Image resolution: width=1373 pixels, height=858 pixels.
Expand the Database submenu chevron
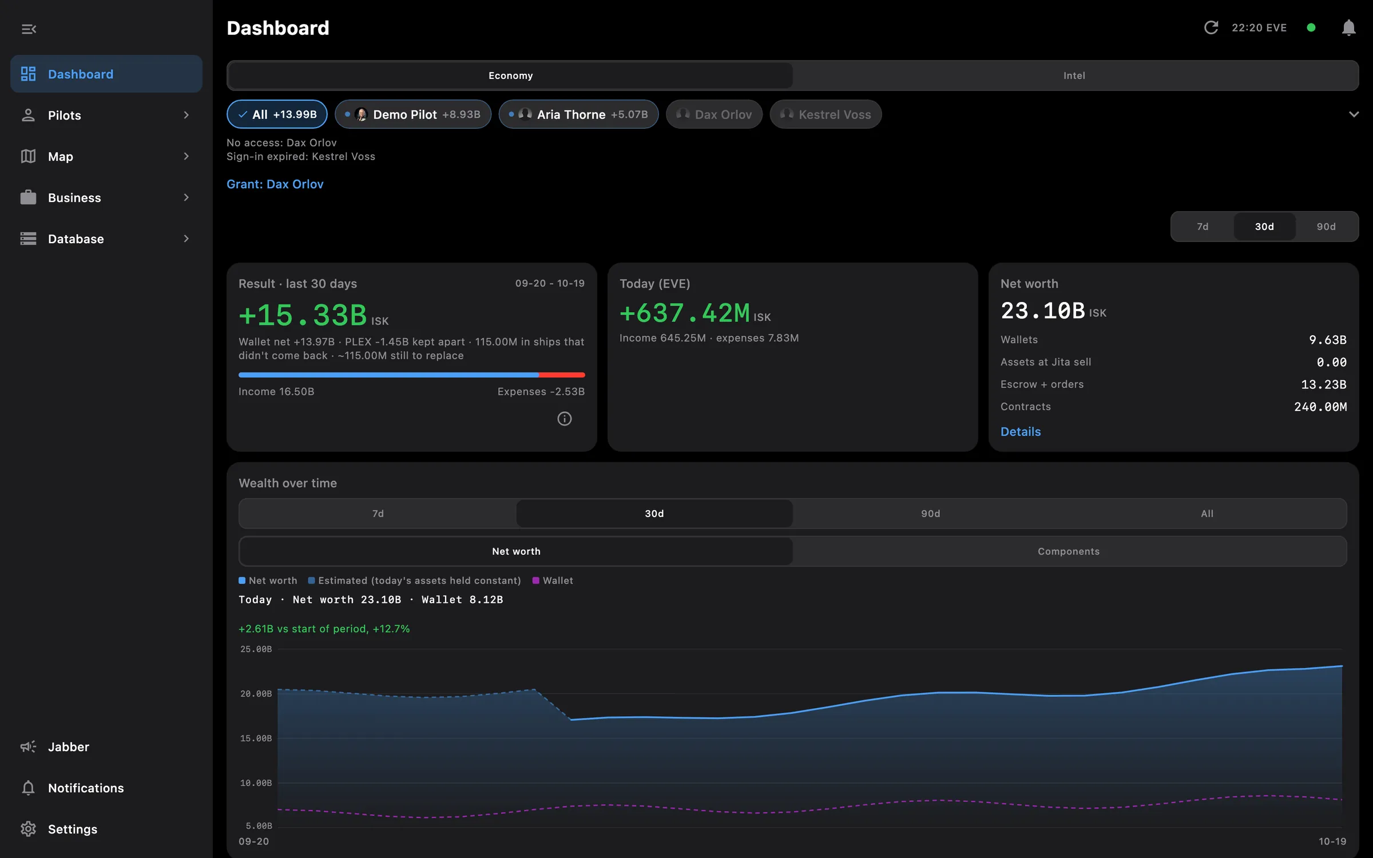click(186, 239)
